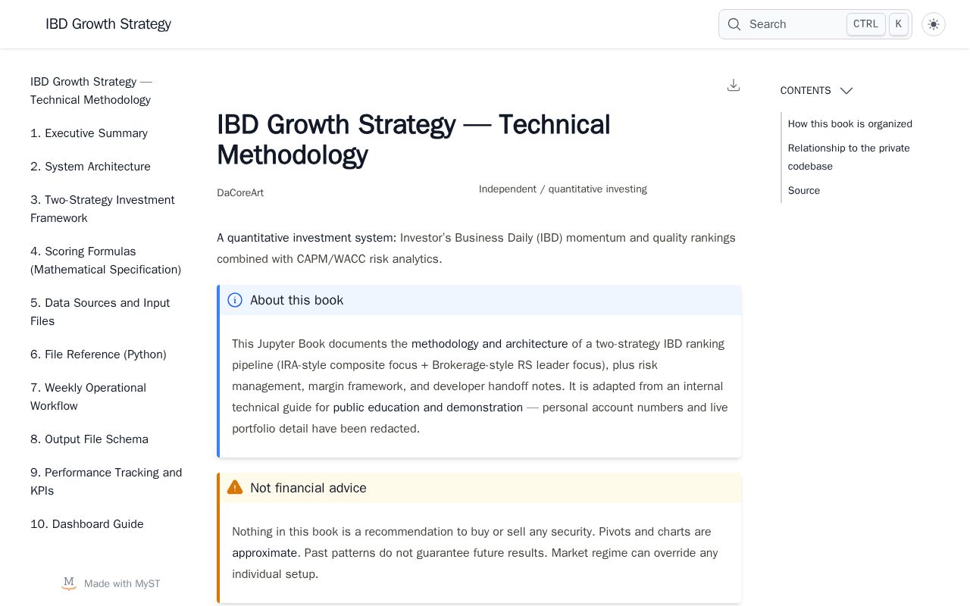The width and height of the screenshot is (970, 606).
Task: Jump to Relationship to the private codebase
Action: coord(849,158)
